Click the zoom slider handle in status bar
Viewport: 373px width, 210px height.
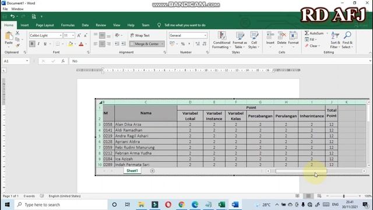click(343, 196)
